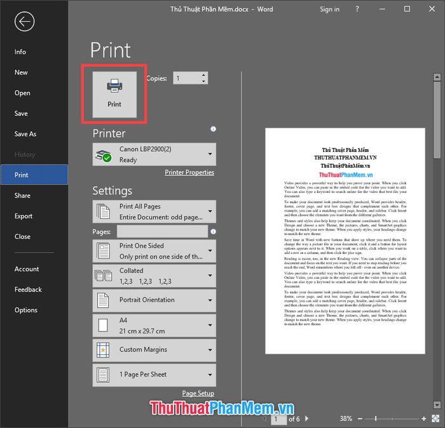This screenshot has width=445, height=428.
Task: Increase copies with the up spinner arrow
Action: pos(203,76)
